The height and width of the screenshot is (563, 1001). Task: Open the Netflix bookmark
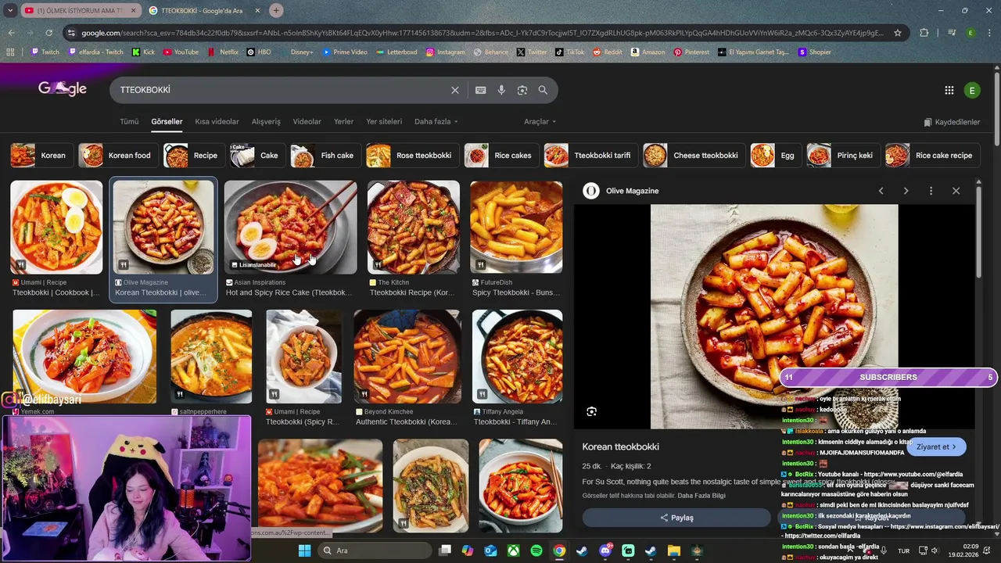(223, 52)
